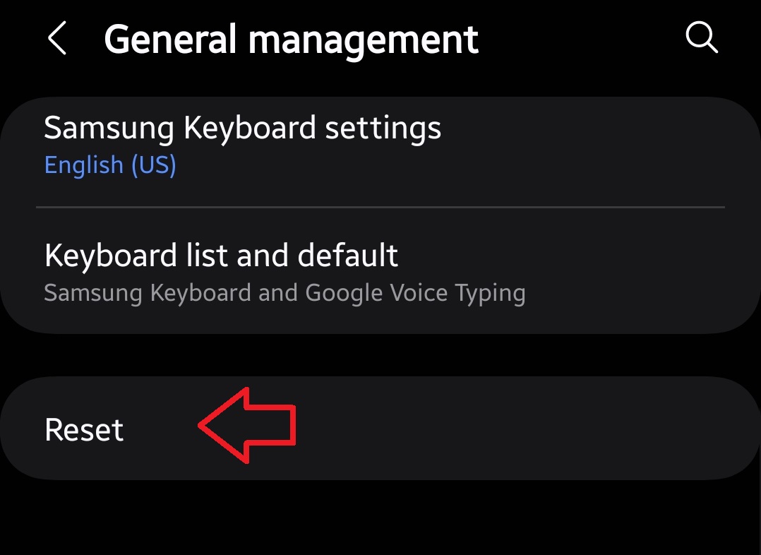
Task: Click the General management page title
Action: (291, 39)
